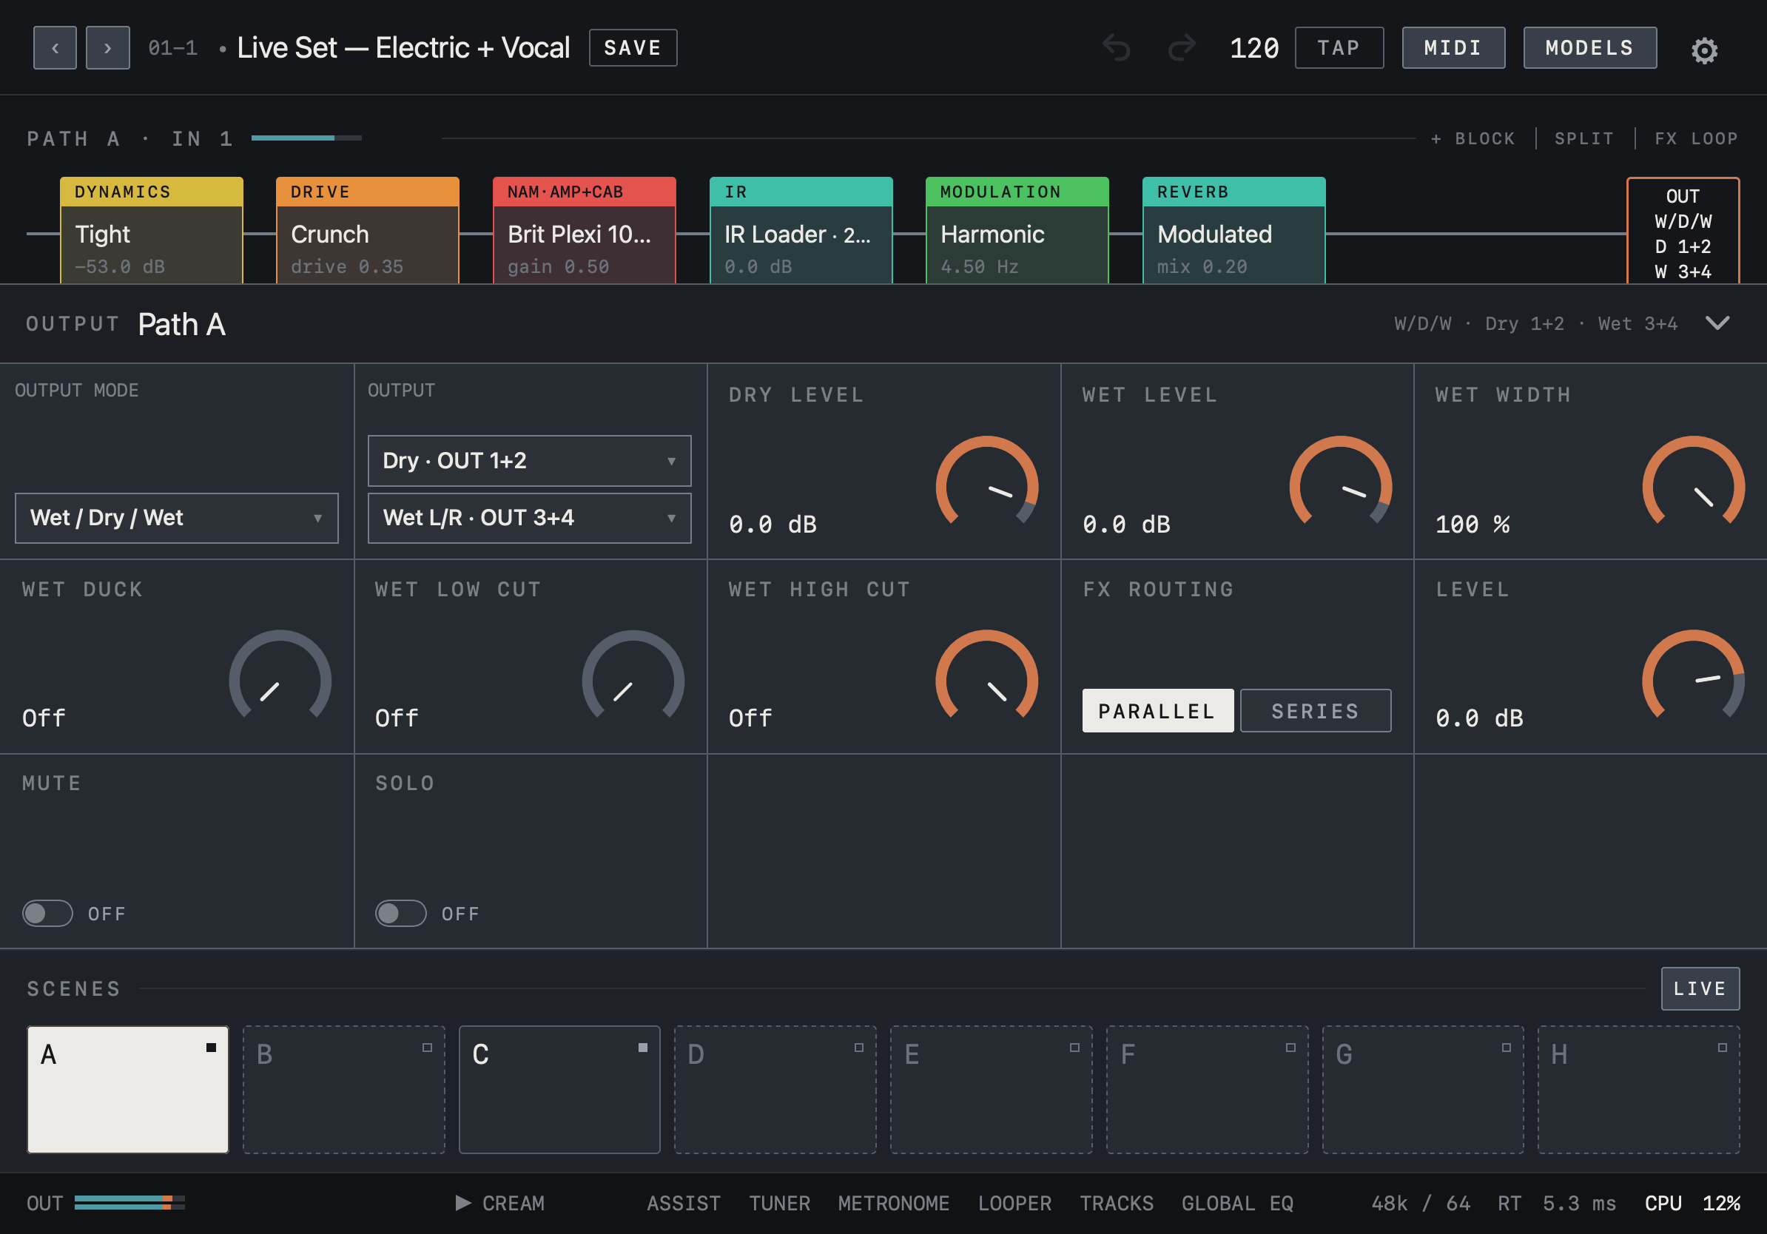Open Global EQ
This screenshot has height=1234, width=1767.
(1237, 1203)
